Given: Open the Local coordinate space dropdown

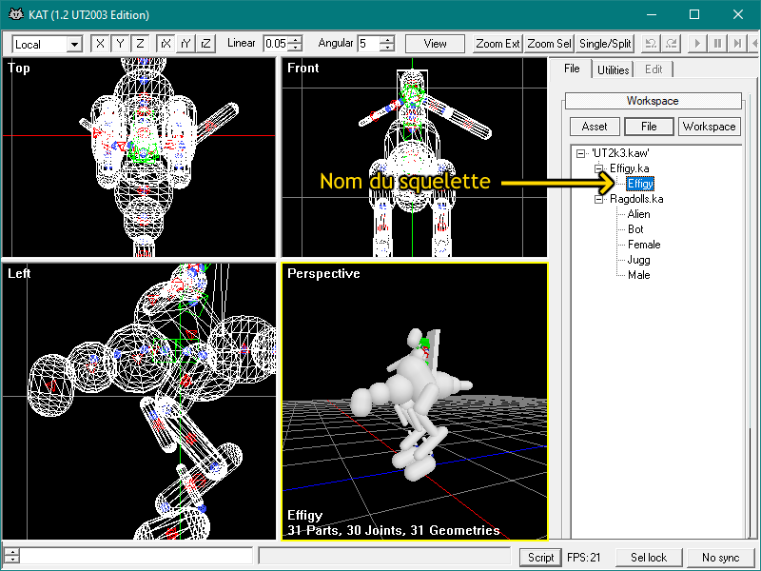Looking at the screenshot, I should click(x=47, y=45).
